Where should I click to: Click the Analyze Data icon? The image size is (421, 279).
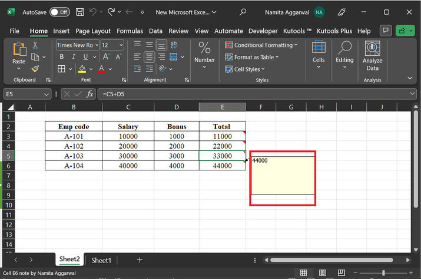[372, 56]
